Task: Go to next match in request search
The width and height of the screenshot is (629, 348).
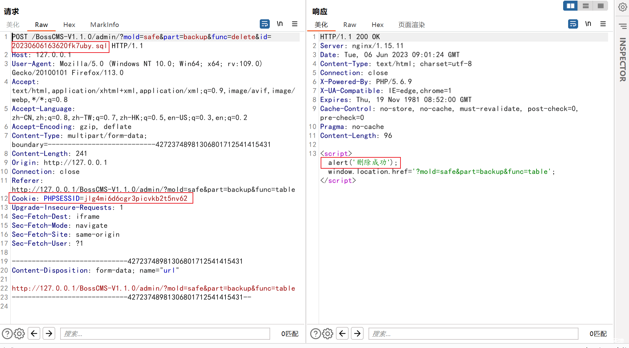Action: click(x=49, y=333)
